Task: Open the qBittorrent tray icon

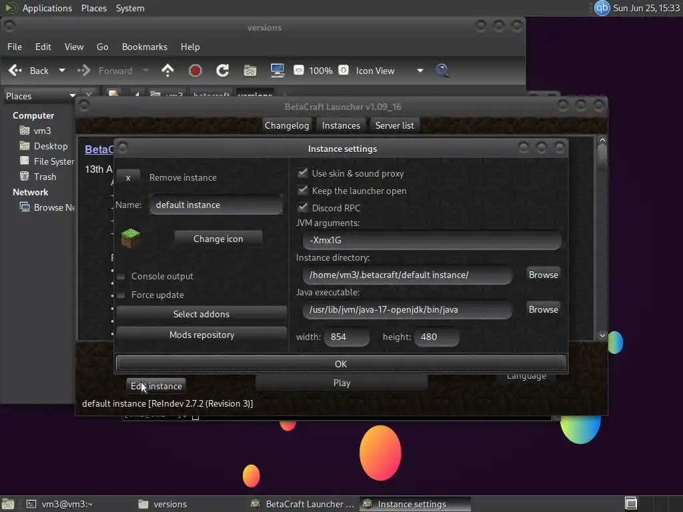Action: pyautogui.click(x=602, y=8)
